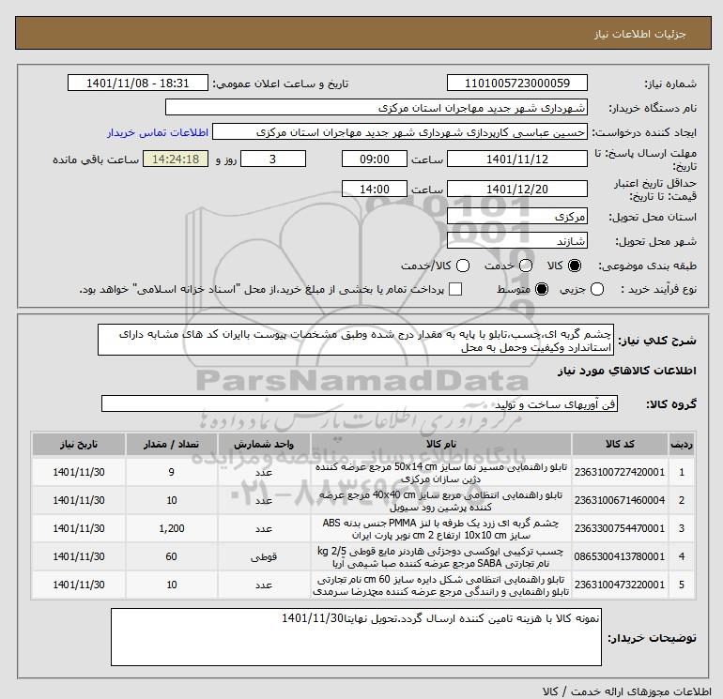Image resolution: width=723 pixels, height=699 pixels.
Task: Click the request number field 1101005723000059
Action: 516,83
